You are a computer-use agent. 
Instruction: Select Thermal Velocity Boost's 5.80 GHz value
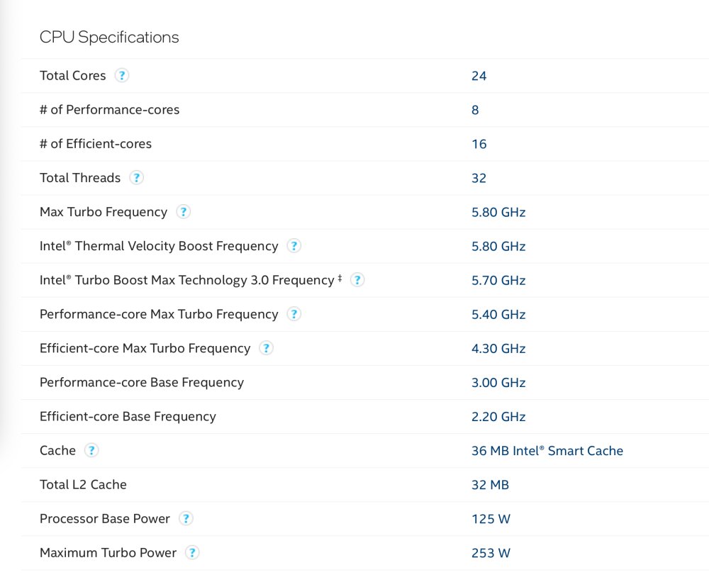pos(498,247)
